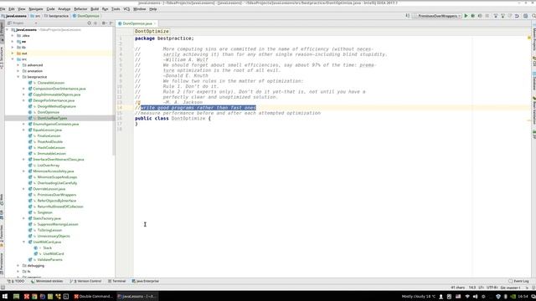Expand the out folder

tap(13, 54)
